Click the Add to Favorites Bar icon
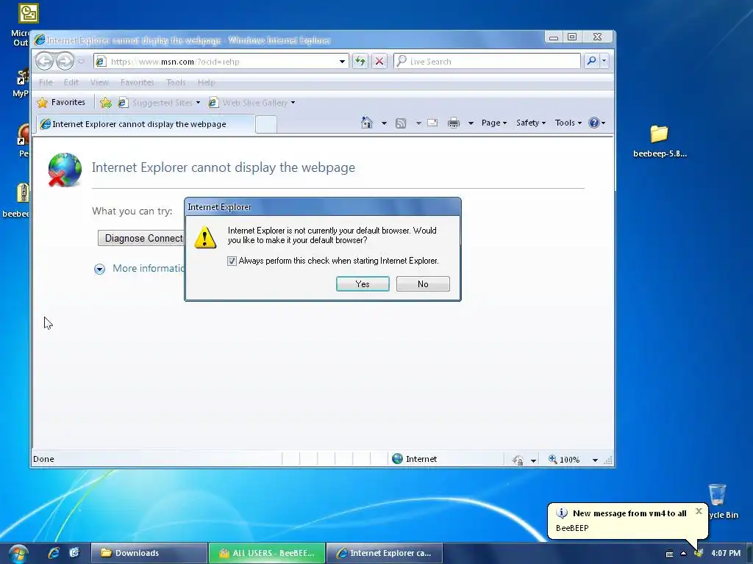The width and height of the screenshot is (753, 564). pos(106,103)
